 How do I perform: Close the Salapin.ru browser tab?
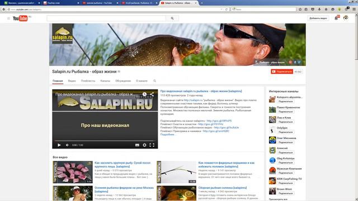tap(196, 3)
